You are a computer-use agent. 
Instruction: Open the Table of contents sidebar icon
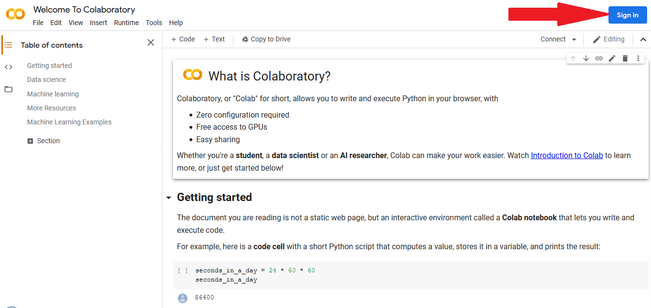(x=8, y=45)
